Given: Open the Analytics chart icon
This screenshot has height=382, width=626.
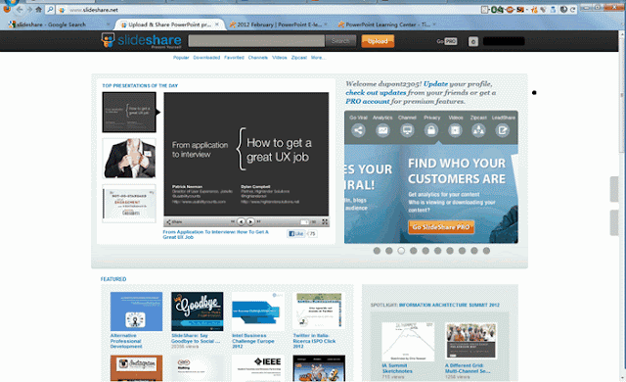Looking at the screenshot, I should click(382, 130).
